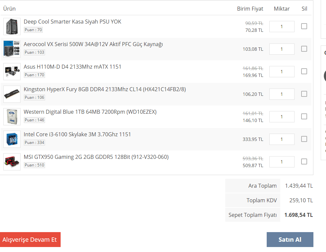326x252 pixels.
Task: Click the Alışverişe Devam Et button
Action: point(30,239)
